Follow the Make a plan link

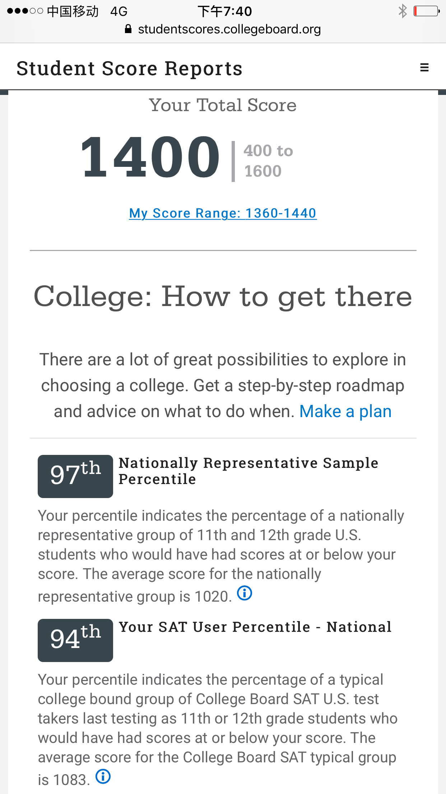[345, 411]
